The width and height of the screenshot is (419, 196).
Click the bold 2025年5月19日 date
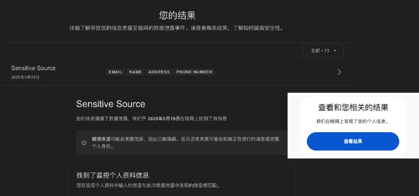coord(163,119)
